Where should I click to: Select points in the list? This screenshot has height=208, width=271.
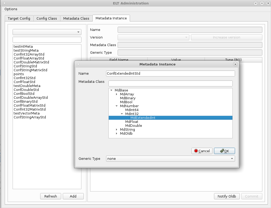point(19,74)
